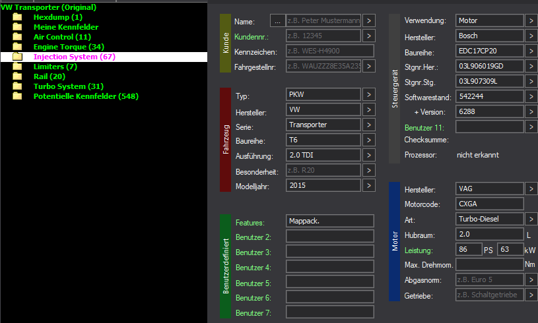Click the Abgasnorm input field
538x323 pixels.
[x=490, y=280]
